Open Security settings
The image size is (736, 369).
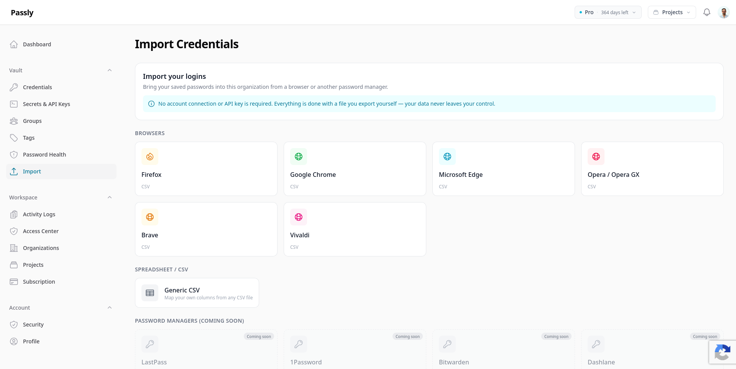(x=61, y=325)
